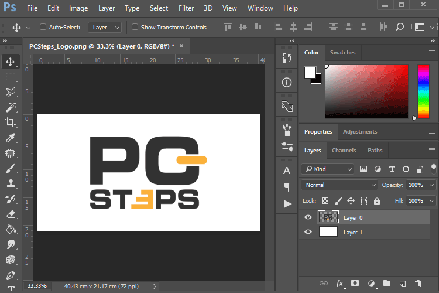Viewport: 439px width, 293px height.
Task: Switch to the Paths tab
Action: (x=375, y=151)
